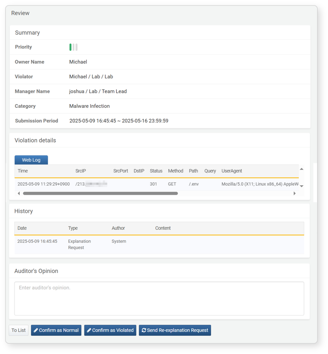Click the 301 status cell
The height and width of the screenshot is (354, 328).
point(153,184)
